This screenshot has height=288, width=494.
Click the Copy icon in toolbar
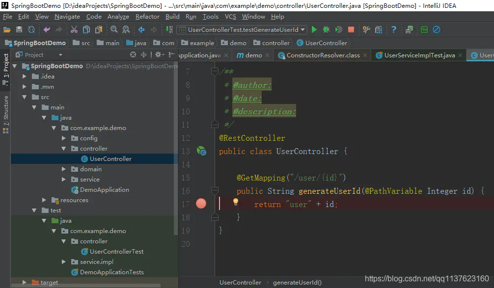point(86,29)
